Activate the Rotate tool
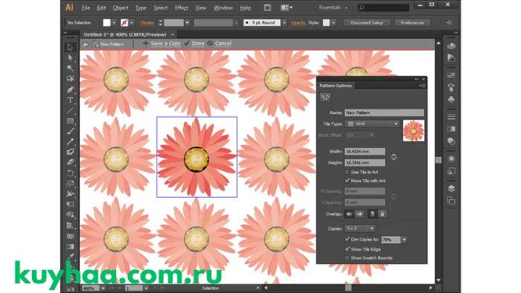 [70, 173]
